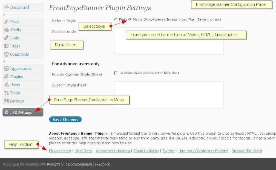This screenshot has height=170, width=276.
Task: Open the Plugin Home link
Action: coord(60,151)
